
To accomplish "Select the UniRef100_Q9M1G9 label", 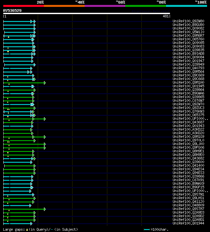I will 188,137.
